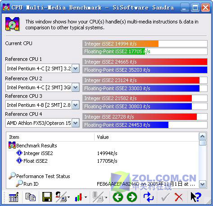
Task: Click the green back arrow button
Action: [x=118, y=197]
